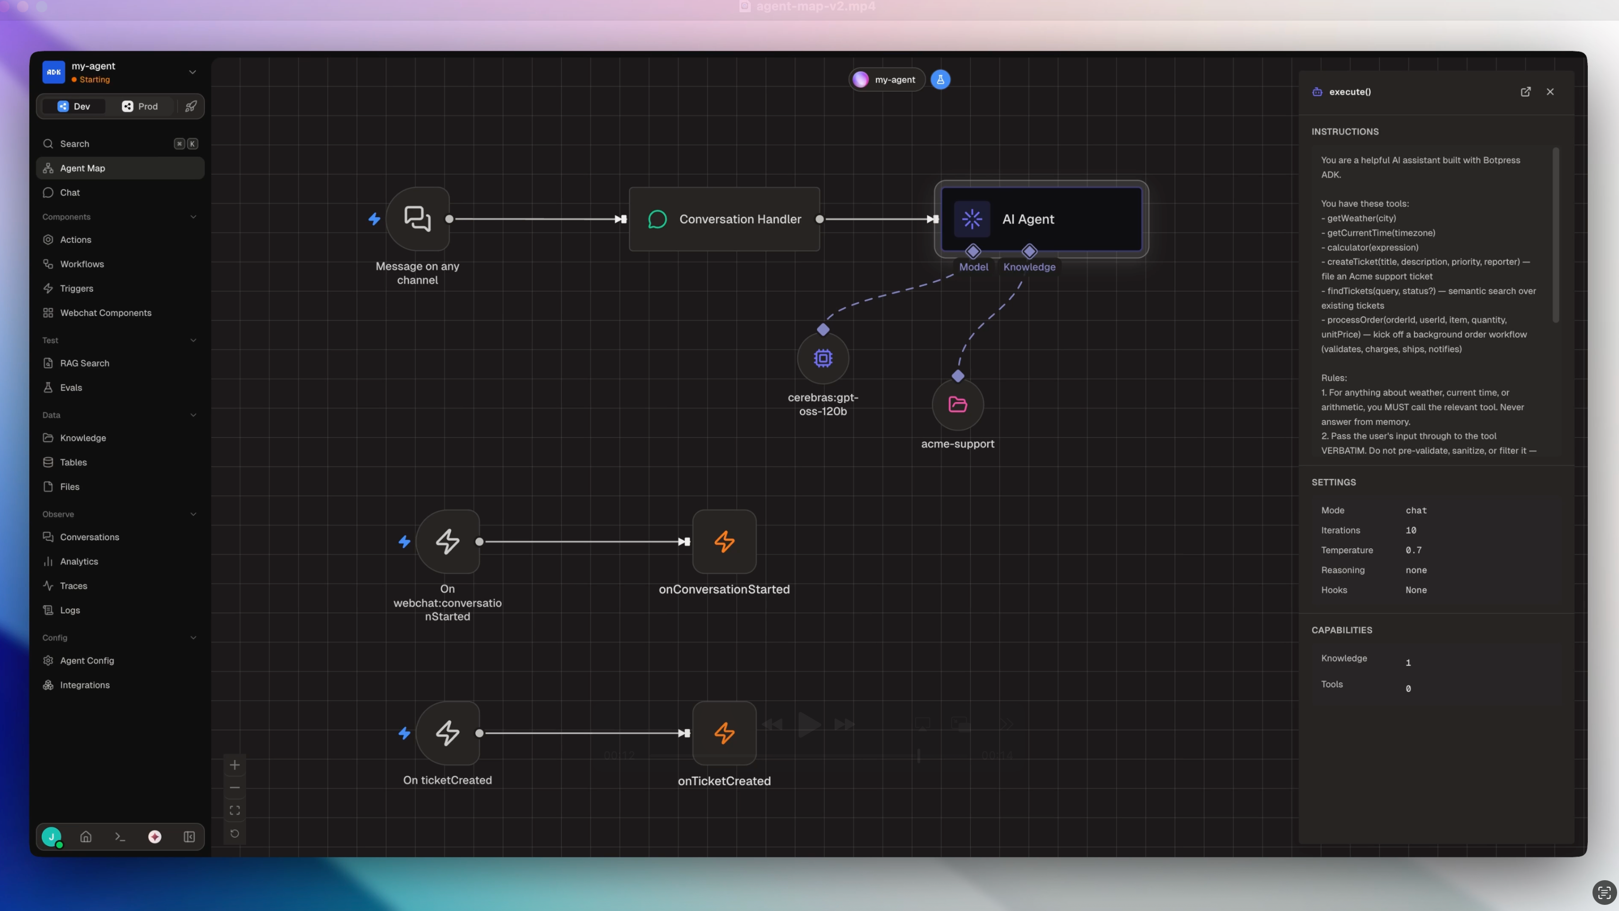This screenshot has width=1619, height=911.
Task: Select the cerebras:gpt-oss-120b model node
Action: click(x=823, y=358)
